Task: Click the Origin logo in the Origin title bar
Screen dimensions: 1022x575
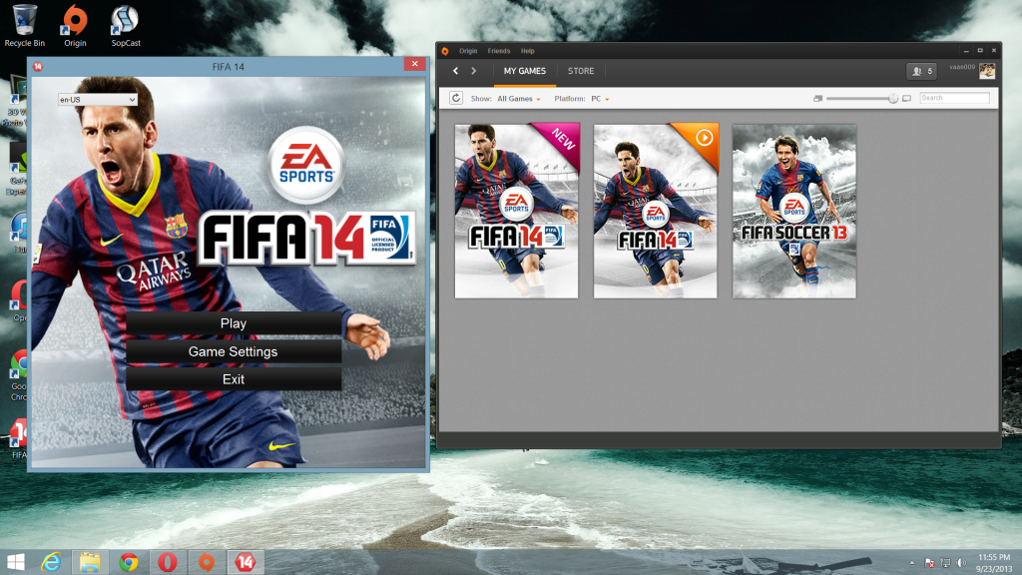Action: [445, 51]
